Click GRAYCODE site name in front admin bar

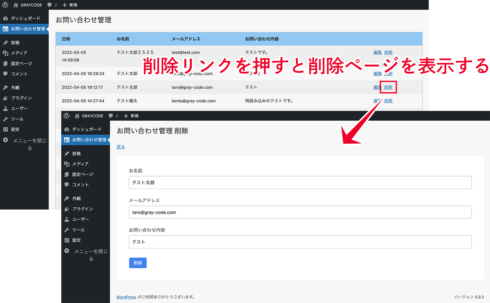92,116
